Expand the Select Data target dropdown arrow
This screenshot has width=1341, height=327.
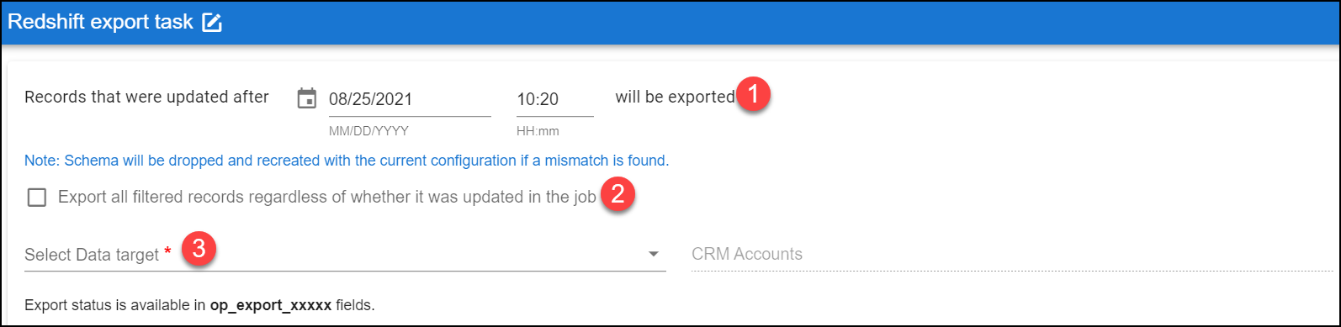tap(654, 254)
